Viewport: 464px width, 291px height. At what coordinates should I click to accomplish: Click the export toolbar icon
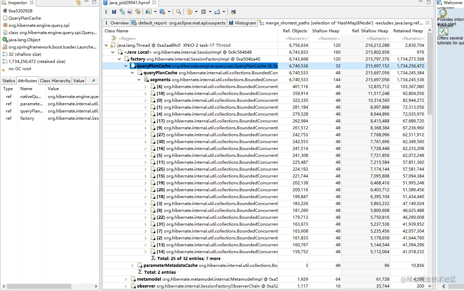(x=217, y=12)
